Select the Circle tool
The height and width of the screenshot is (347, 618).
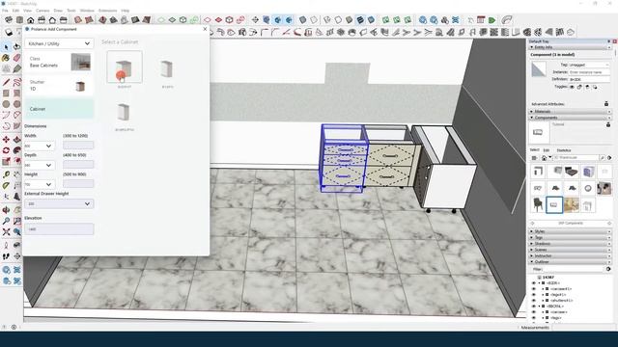[x=6, y=104]
